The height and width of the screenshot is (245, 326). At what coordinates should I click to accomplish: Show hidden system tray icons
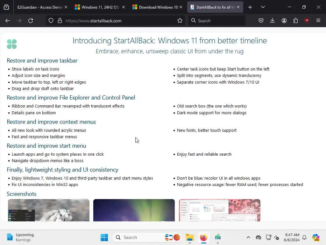pos(248,237)
